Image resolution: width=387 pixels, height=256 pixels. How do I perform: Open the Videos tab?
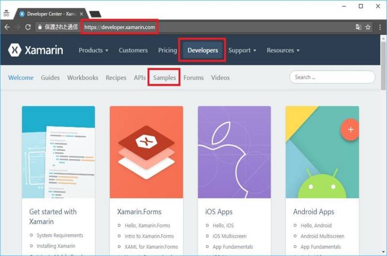[x=220, y=78]
